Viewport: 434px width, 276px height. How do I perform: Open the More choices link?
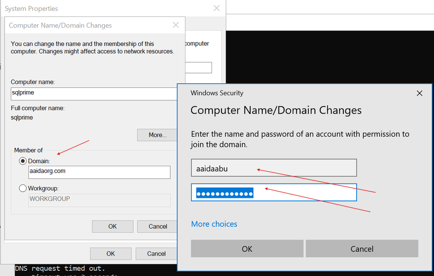214,224
